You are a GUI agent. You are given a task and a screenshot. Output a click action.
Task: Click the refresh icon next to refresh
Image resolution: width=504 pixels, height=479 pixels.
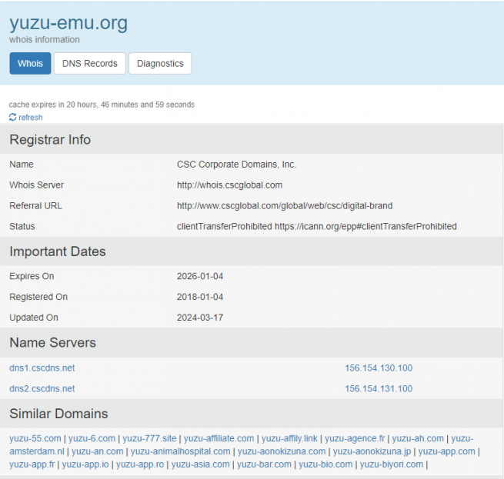tap(12, 118)
